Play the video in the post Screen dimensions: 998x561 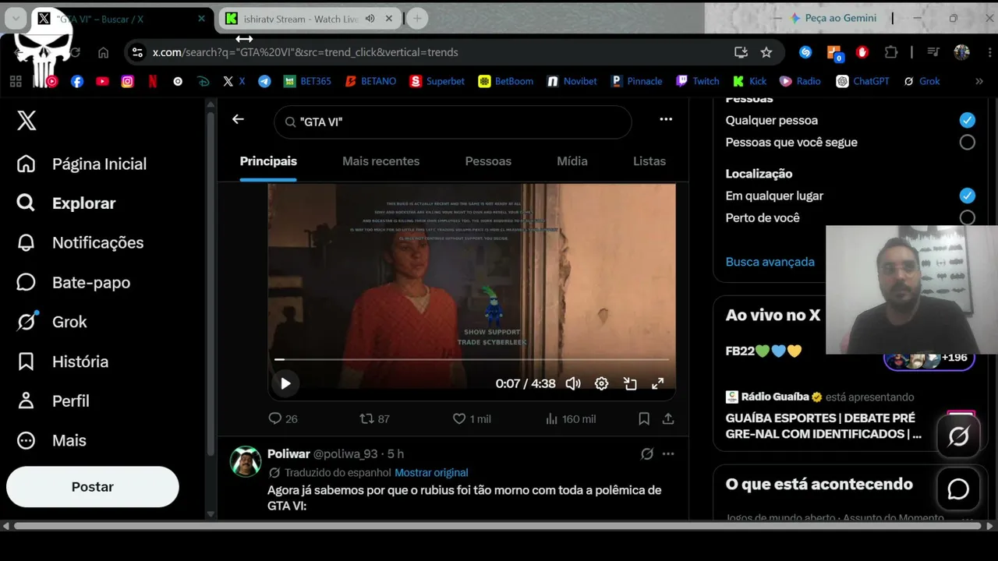pos(285,383)
